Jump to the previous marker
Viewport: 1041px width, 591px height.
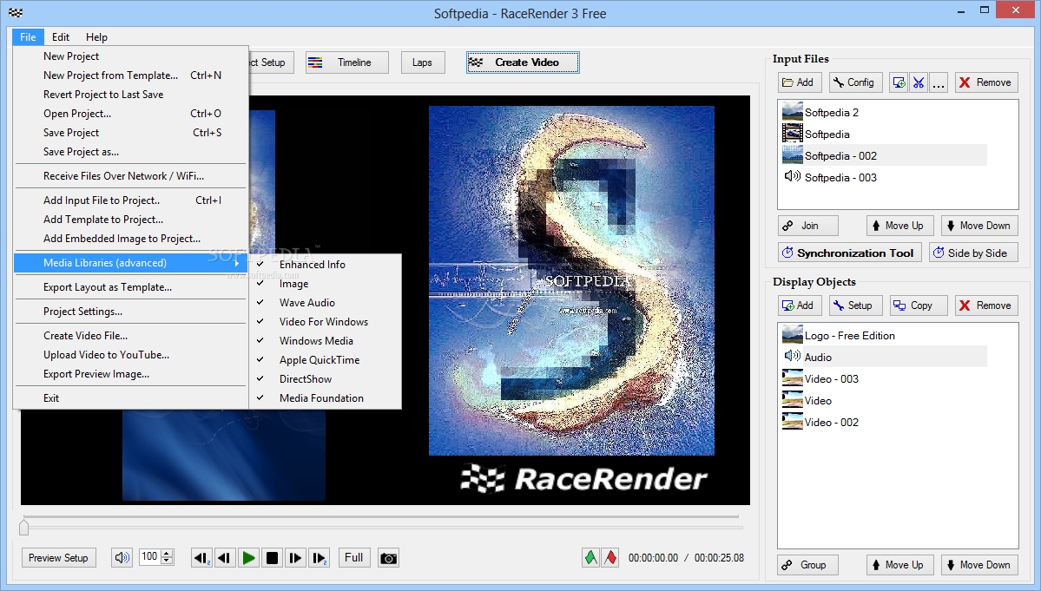coord(201,558)
